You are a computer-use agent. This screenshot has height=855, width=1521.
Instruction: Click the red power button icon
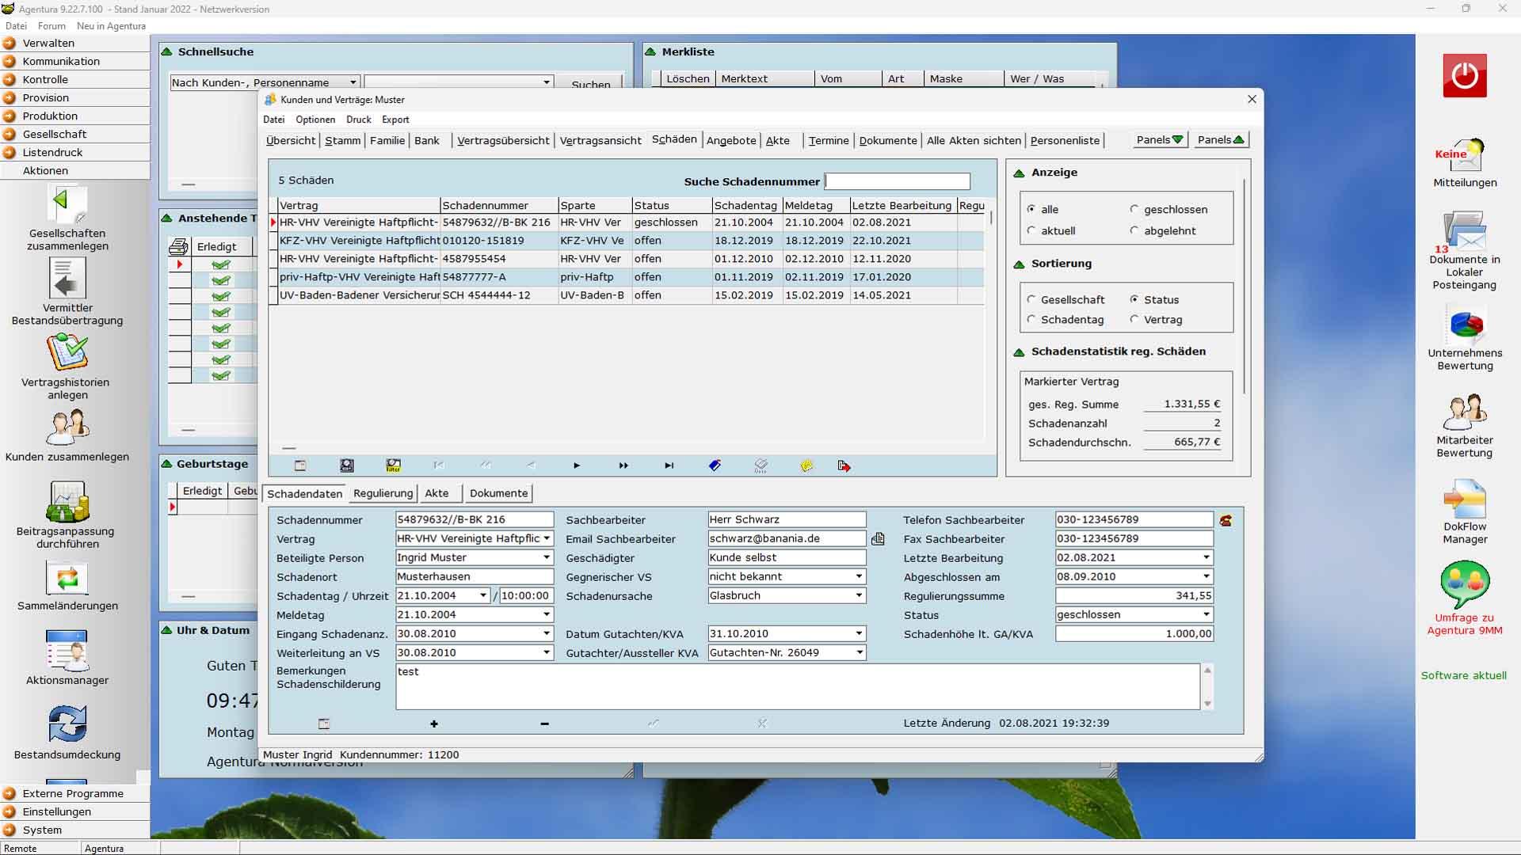1464,76
